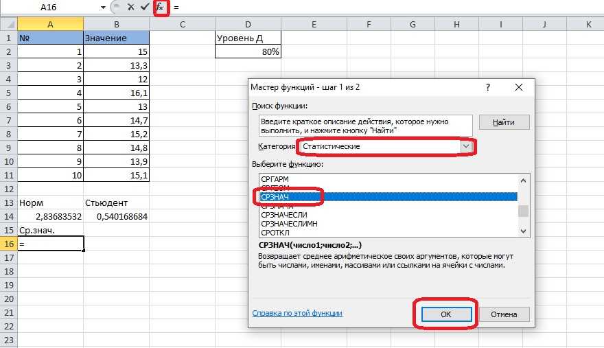Viewport: 604px width, 348px height.
Task: Click the Отмена button
Action: 504,314
